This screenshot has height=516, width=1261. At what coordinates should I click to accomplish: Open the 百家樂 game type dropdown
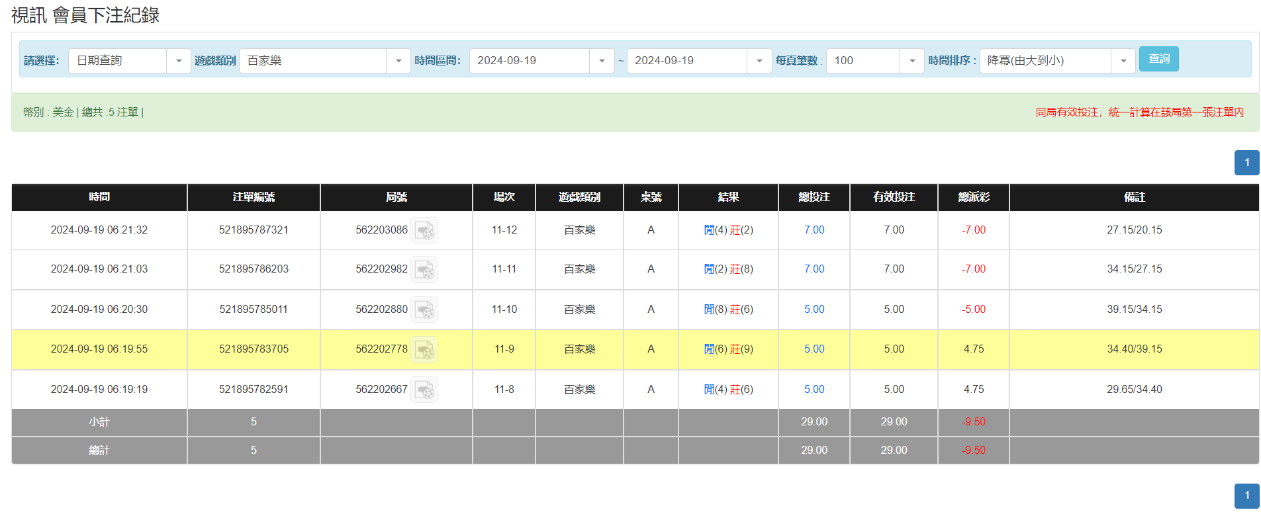(x=398, y=61)
